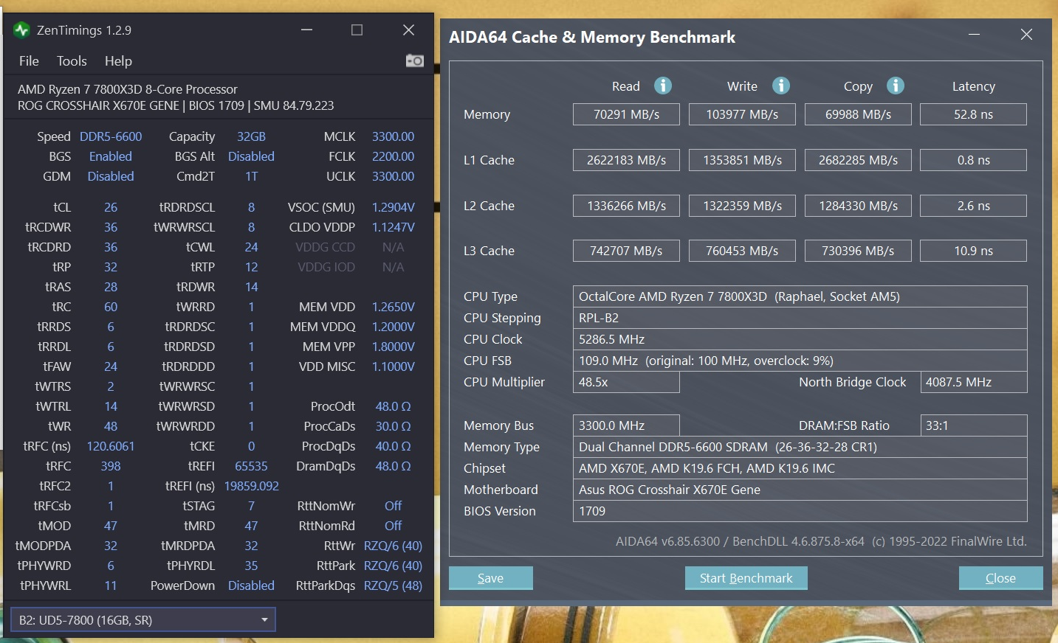This screenshot has height=643, width=1058.
Task: Click VSOC (SMU) value 1.2904V
Action: coord(393,207)
